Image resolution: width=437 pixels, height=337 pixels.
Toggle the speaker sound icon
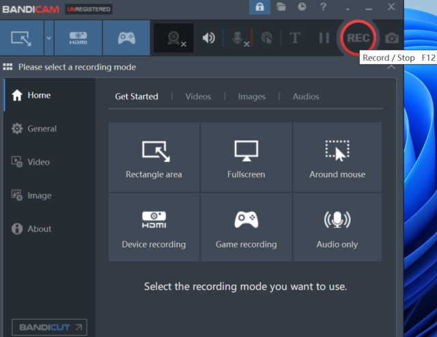point(208,38)
